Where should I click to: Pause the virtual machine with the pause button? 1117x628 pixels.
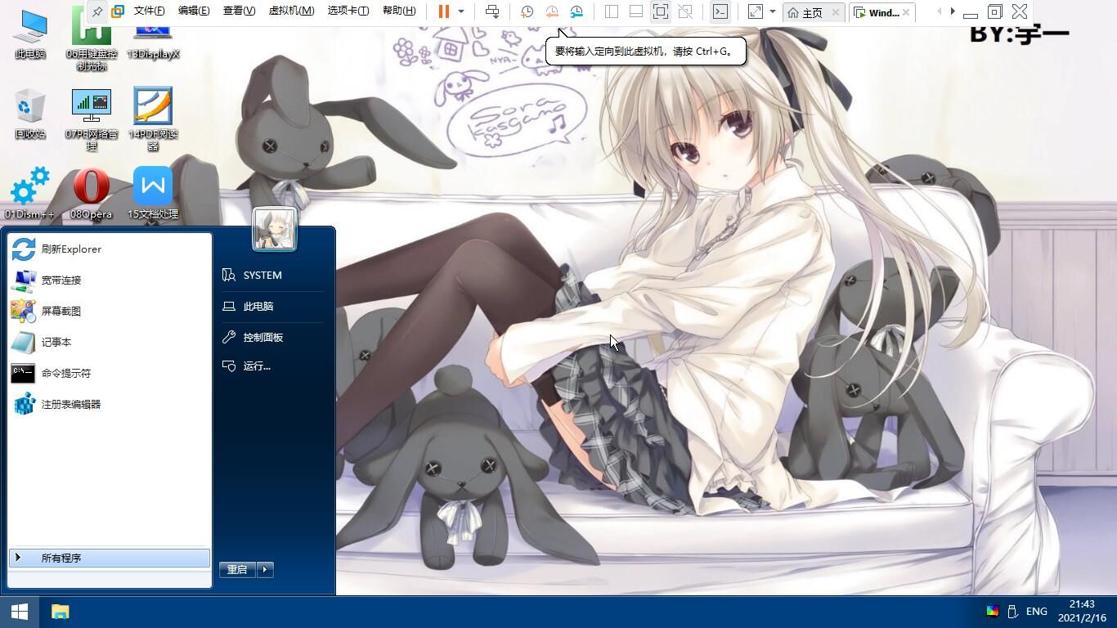pyautogui.click(x=443, y=11)
